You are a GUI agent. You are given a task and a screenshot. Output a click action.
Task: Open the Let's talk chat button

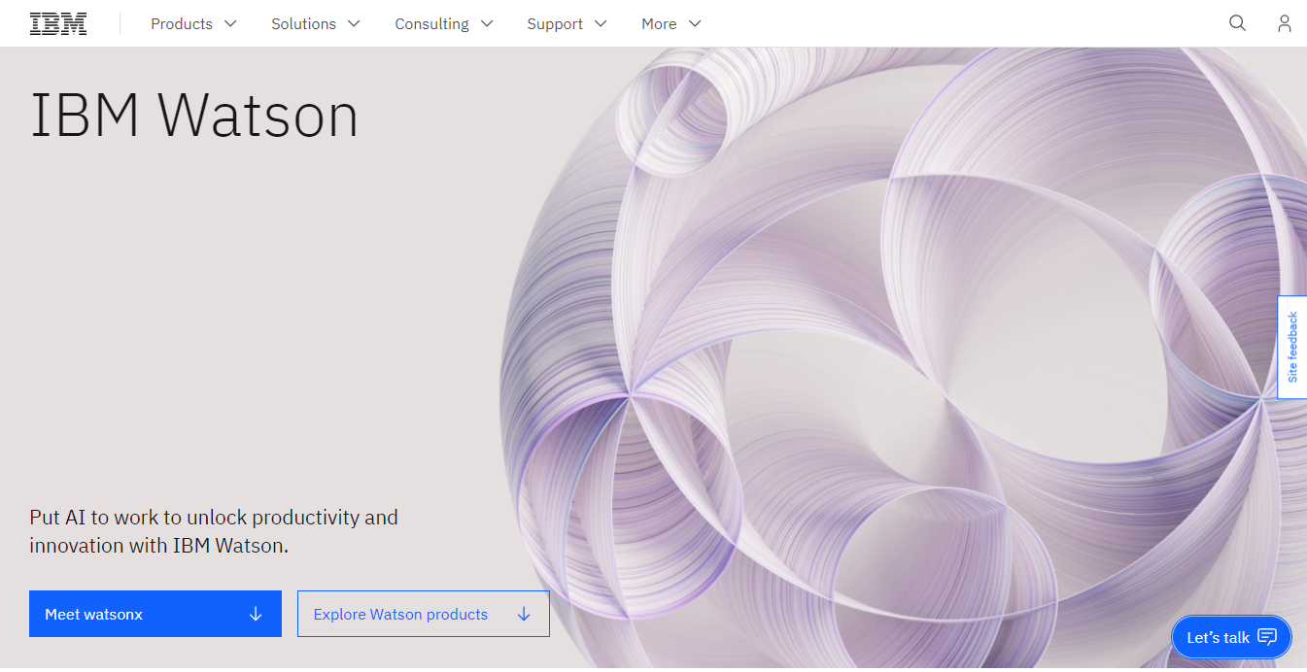pos(1231,637)
